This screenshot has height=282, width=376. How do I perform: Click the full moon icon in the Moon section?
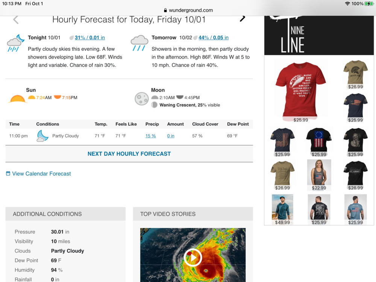click(141, 99)
